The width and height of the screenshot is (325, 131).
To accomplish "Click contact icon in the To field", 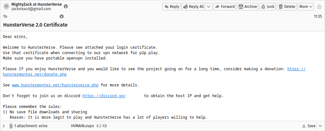I will [62, 16].
